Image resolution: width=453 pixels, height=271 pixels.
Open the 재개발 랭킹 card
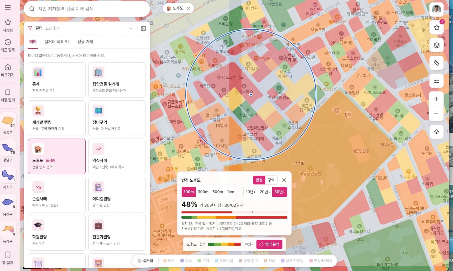tap(57, 118)
